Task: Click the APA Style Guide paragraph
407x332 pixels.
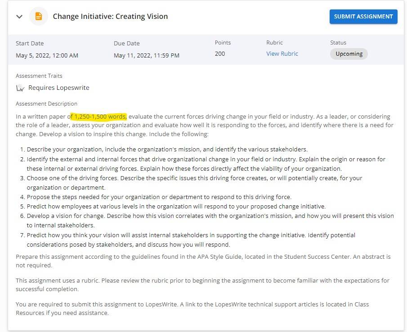Action: point(203,261)
